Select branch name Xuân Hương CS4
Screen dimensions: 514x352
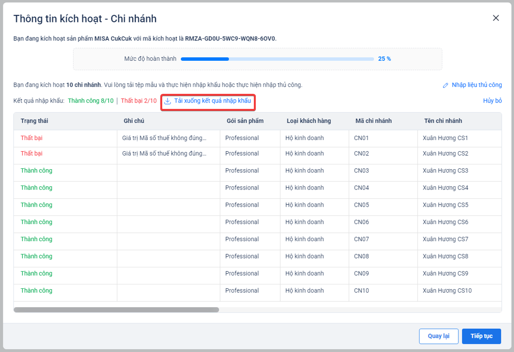tap(445, 188)
